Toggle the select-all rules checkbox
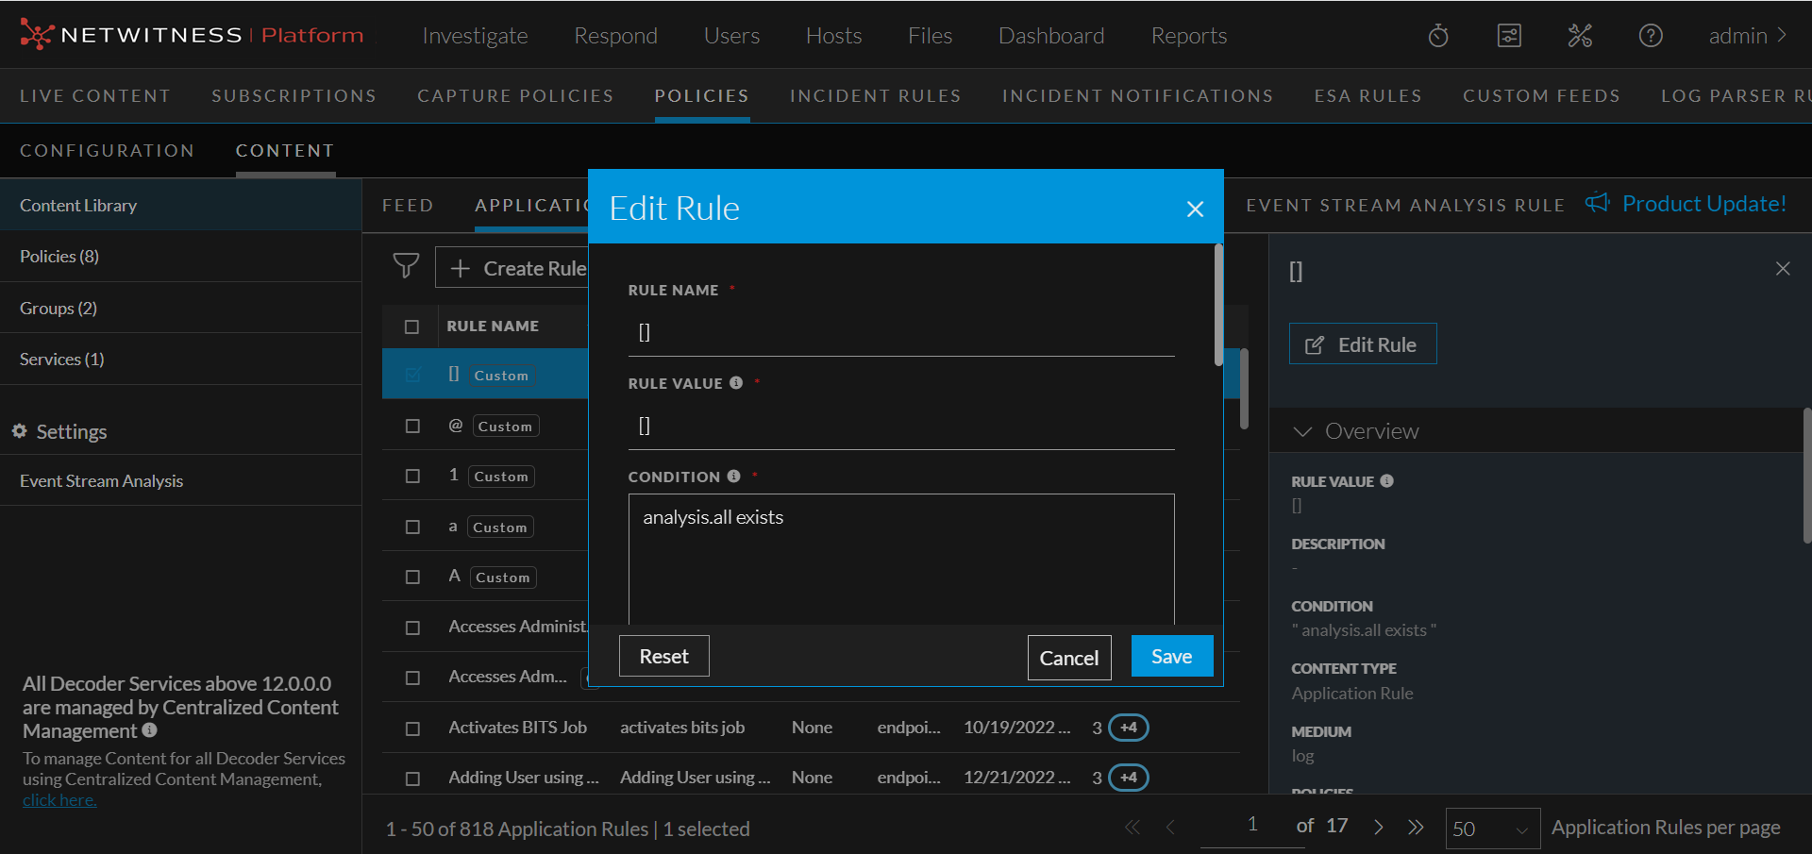1812x854 pixels. click(411, 327)
